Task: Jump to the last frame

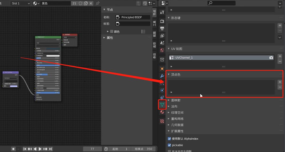Action: 51,149
